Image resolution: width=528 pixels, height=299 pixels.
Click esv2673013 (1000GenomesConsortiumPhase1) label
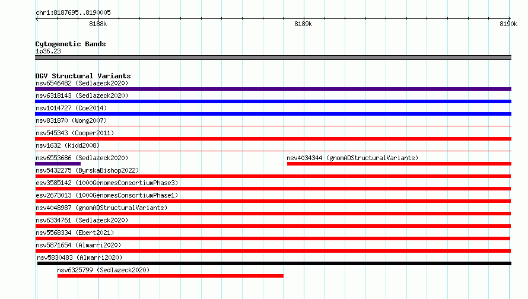tap(107, 195)
